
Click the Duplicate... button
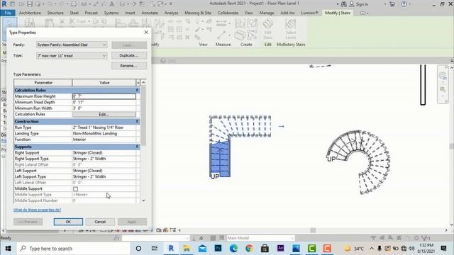129,55
